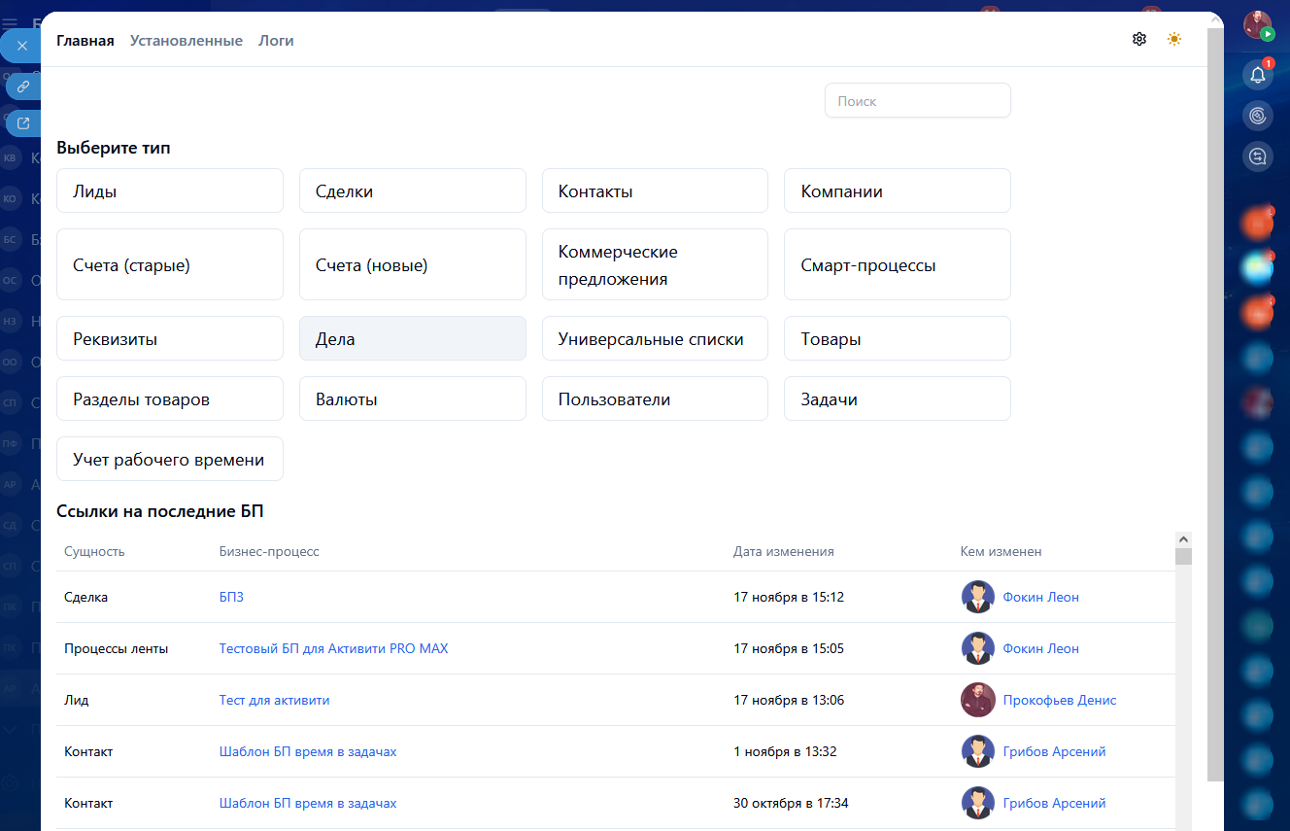Click the copy link icon on slider panel
The height and width of the screenshot is (831, 1290).
(23, 87)
